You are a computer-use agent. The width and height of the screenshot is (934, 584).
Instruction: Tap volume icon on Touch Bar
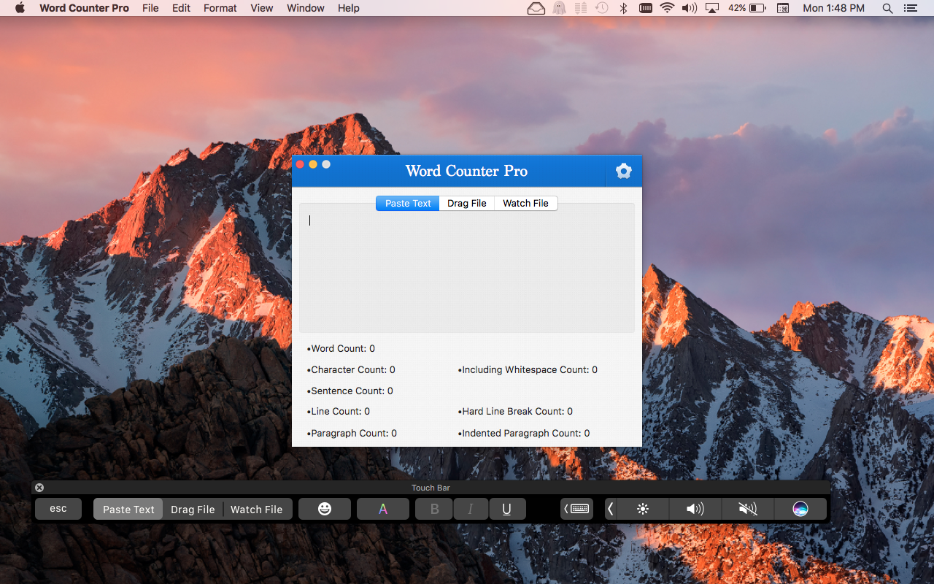695,509
